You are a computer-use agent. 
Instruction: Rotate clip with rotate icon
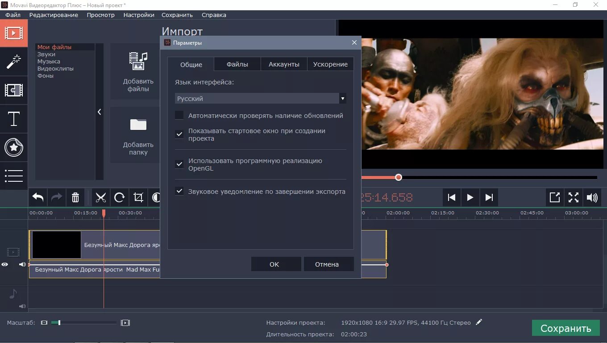(120, 197)
